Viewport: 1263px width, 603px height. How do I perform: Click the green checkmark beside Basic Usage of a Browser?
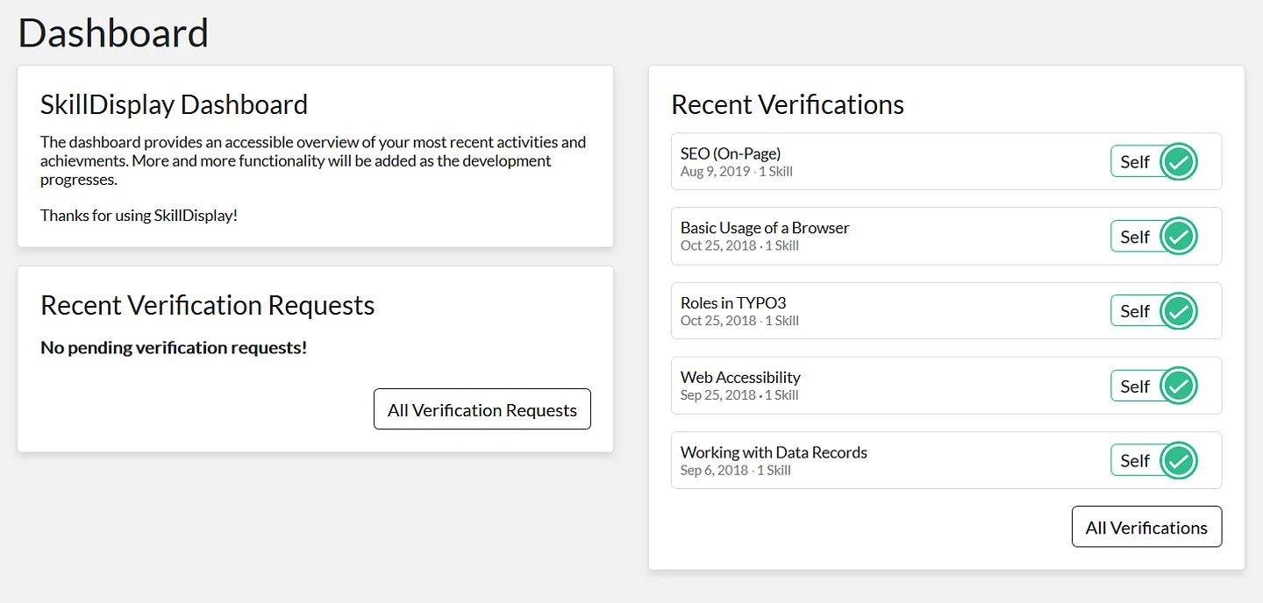click(1178, 237)
